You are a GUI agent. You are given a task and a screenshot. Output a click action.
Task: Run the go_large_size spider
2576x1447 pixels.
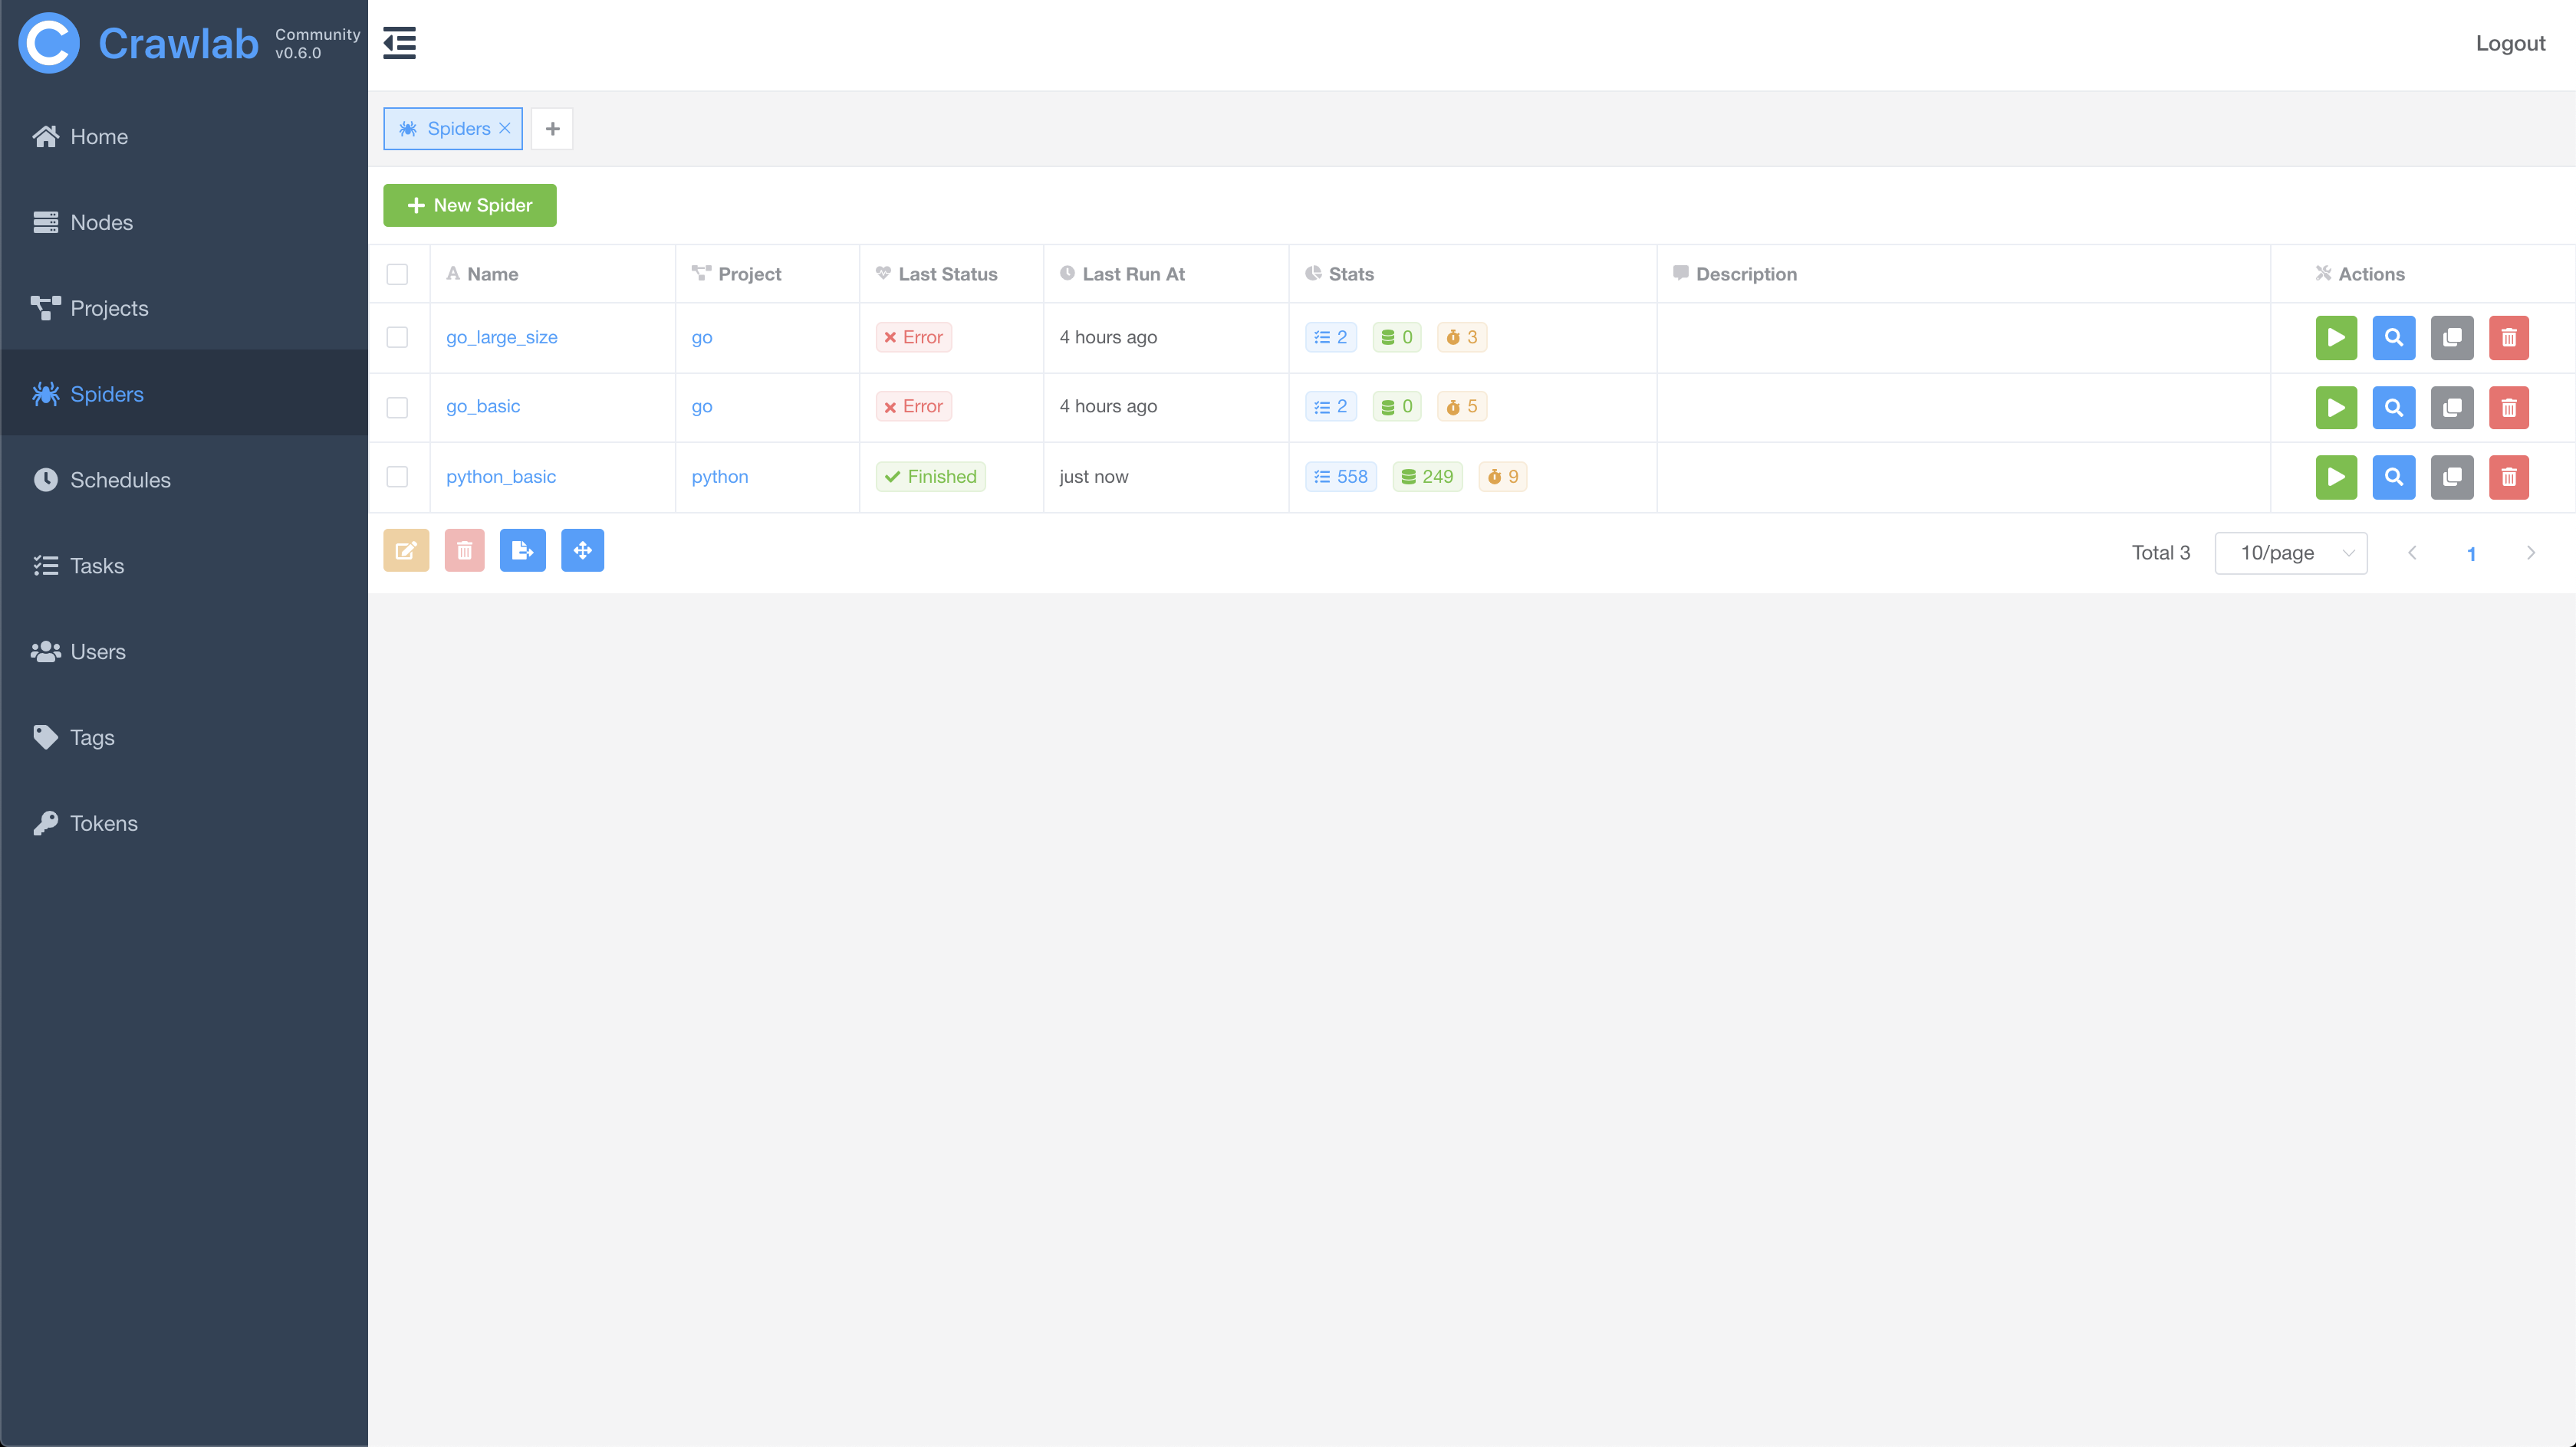click(2335, 338)
